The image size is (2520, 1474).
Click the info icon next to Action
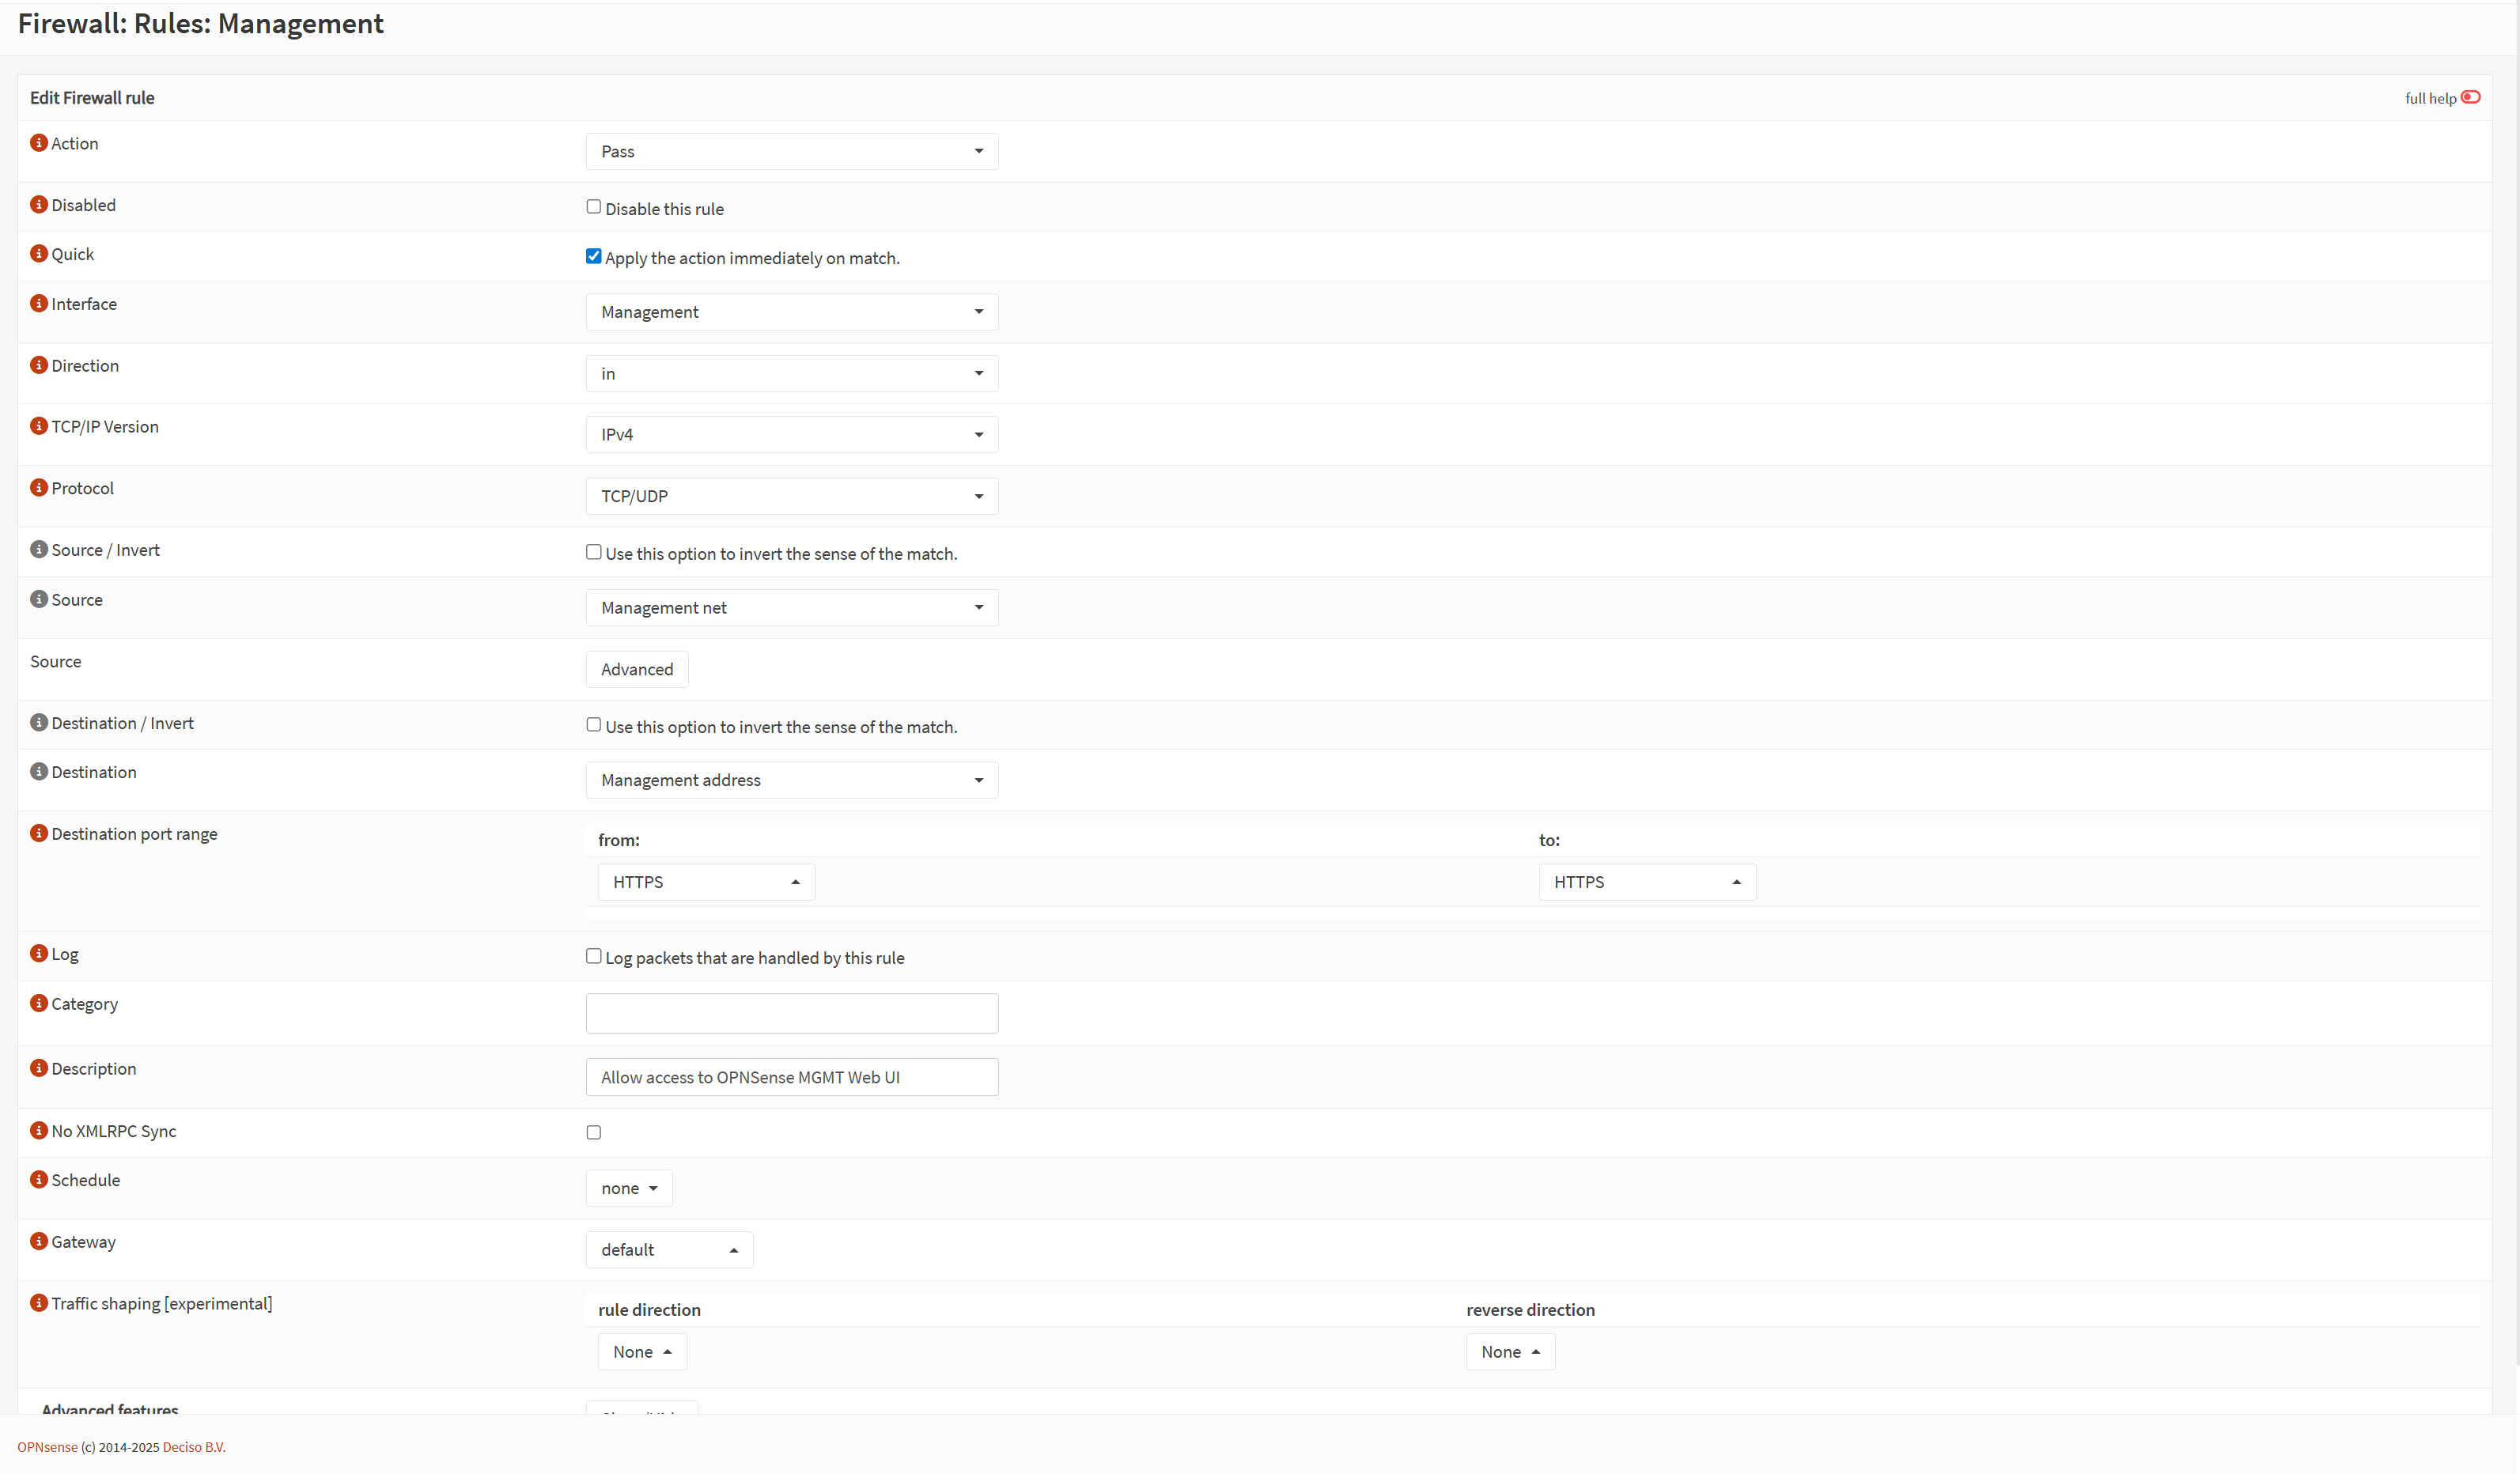click(39, 143)
